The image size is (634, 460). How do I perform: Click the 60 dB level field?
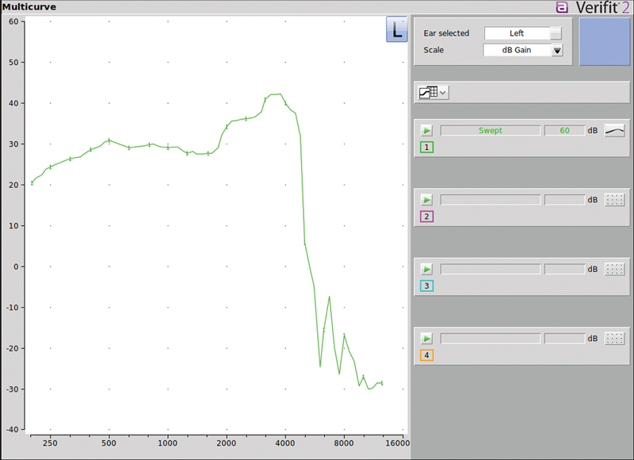[x=564, y=131]
